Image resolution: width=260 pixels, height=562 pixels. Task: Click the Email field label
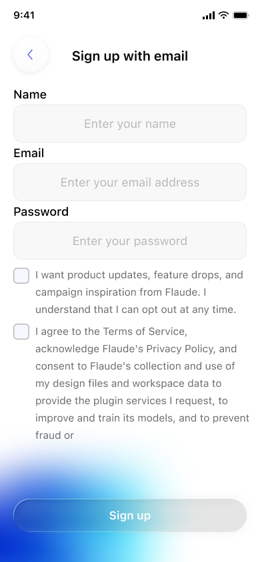point(29,153)
